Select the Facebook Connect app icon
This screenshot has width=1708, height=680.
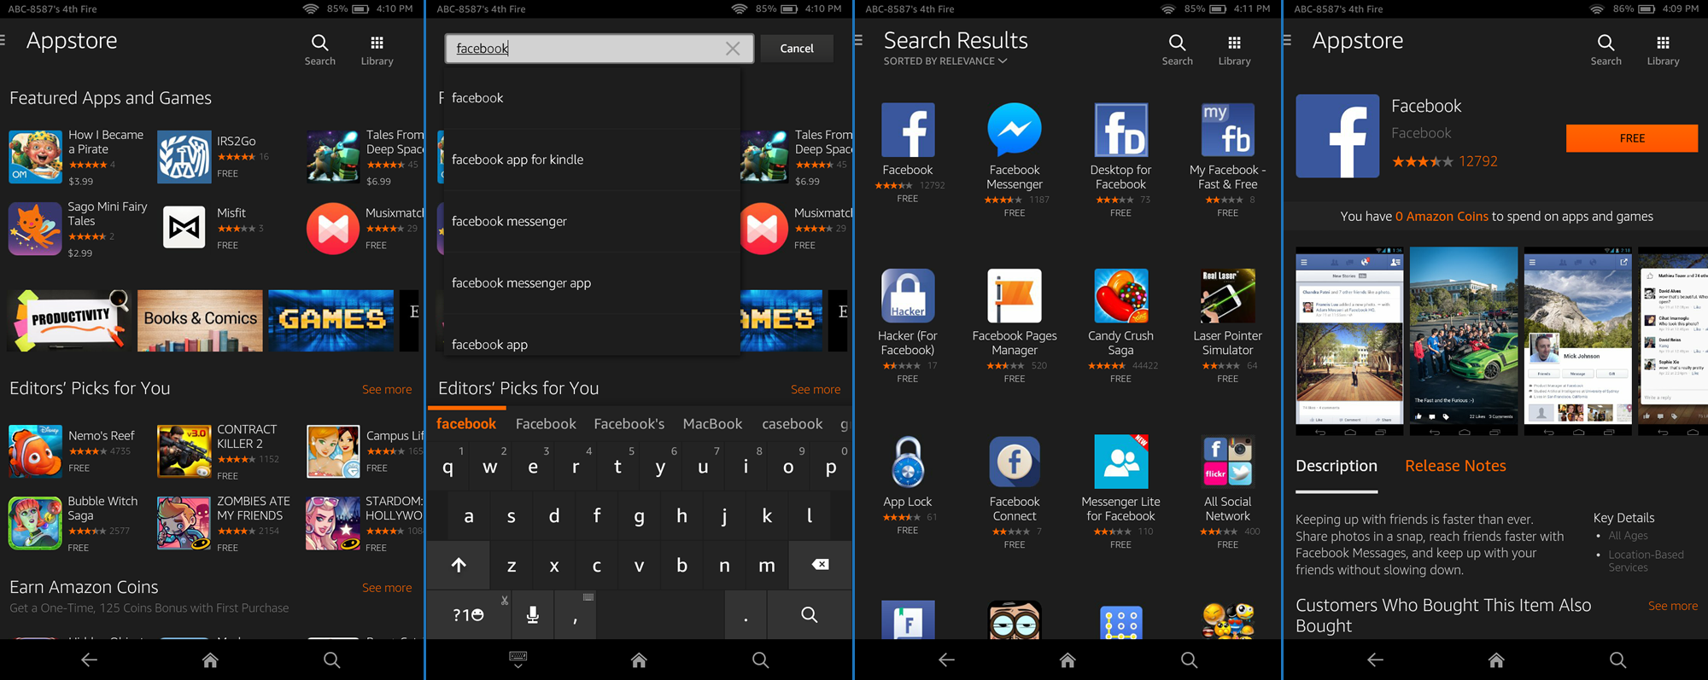click(x=1015, y=462)
